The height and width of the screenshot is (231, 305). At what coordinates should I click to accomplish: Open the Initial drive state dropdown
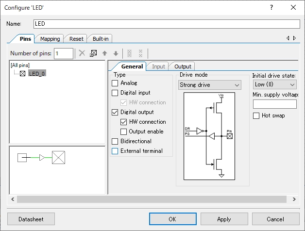(275, 84)
